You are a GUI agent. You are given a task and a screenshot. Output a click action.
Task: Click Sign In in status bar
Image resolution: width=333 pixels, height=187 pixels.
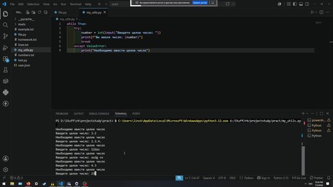click(x=264, y=178)
